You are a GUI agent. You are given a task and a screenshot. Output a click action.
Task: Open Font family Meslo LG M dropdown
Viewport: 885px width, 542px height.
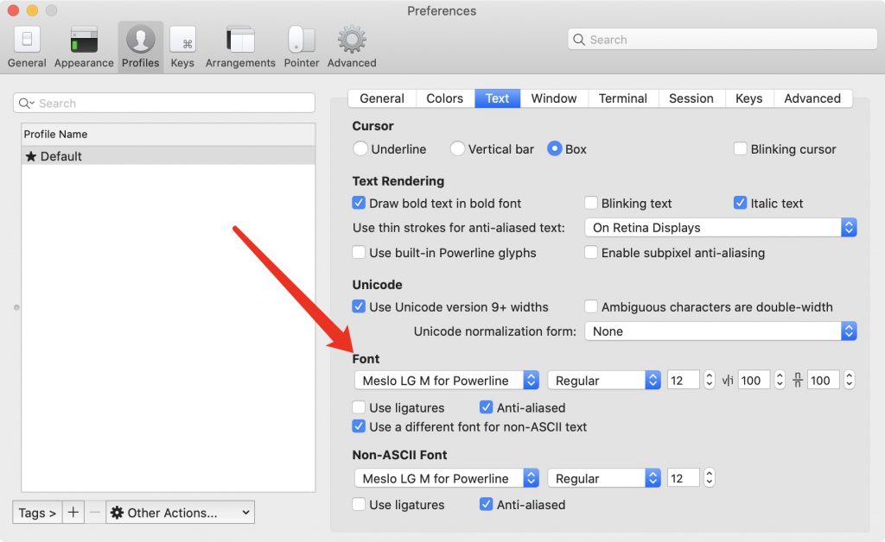[447, 381]
